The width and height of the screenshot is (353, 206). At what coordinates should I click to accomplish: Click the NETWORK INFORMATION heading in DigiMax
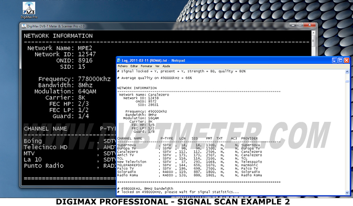pyautogui.click(x=58, y=36)
